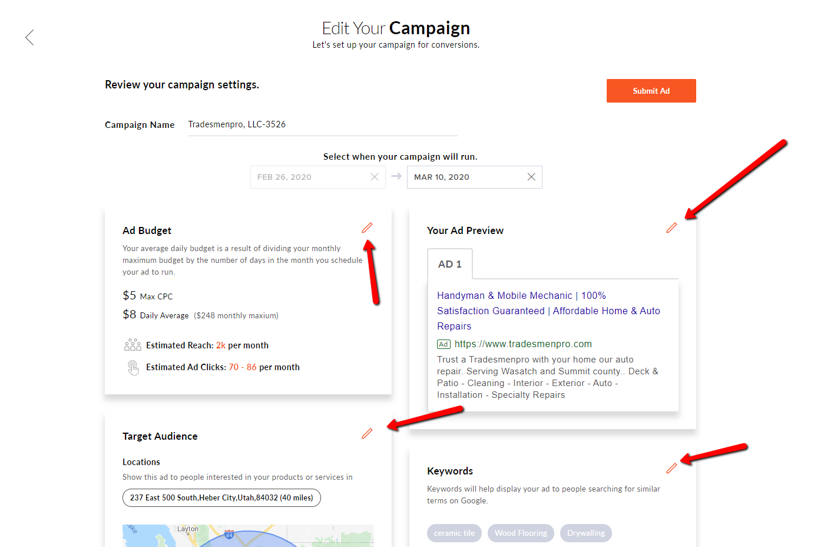The image size is (814, 547).
Task: Select the ceramic tile keyword chip
Action: [x=454, y=533]
